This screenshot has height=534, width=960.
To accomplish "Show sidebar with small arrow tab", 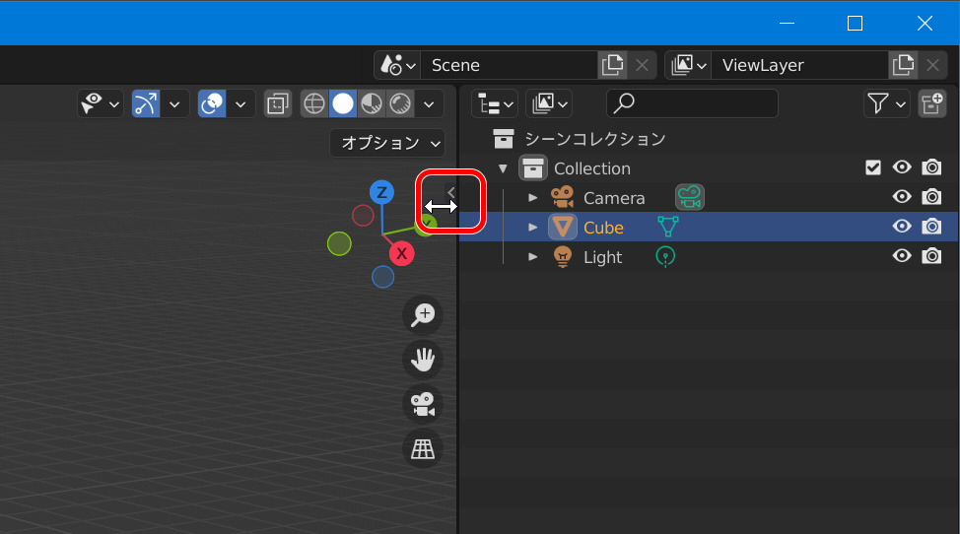I will tap(450, 192).
